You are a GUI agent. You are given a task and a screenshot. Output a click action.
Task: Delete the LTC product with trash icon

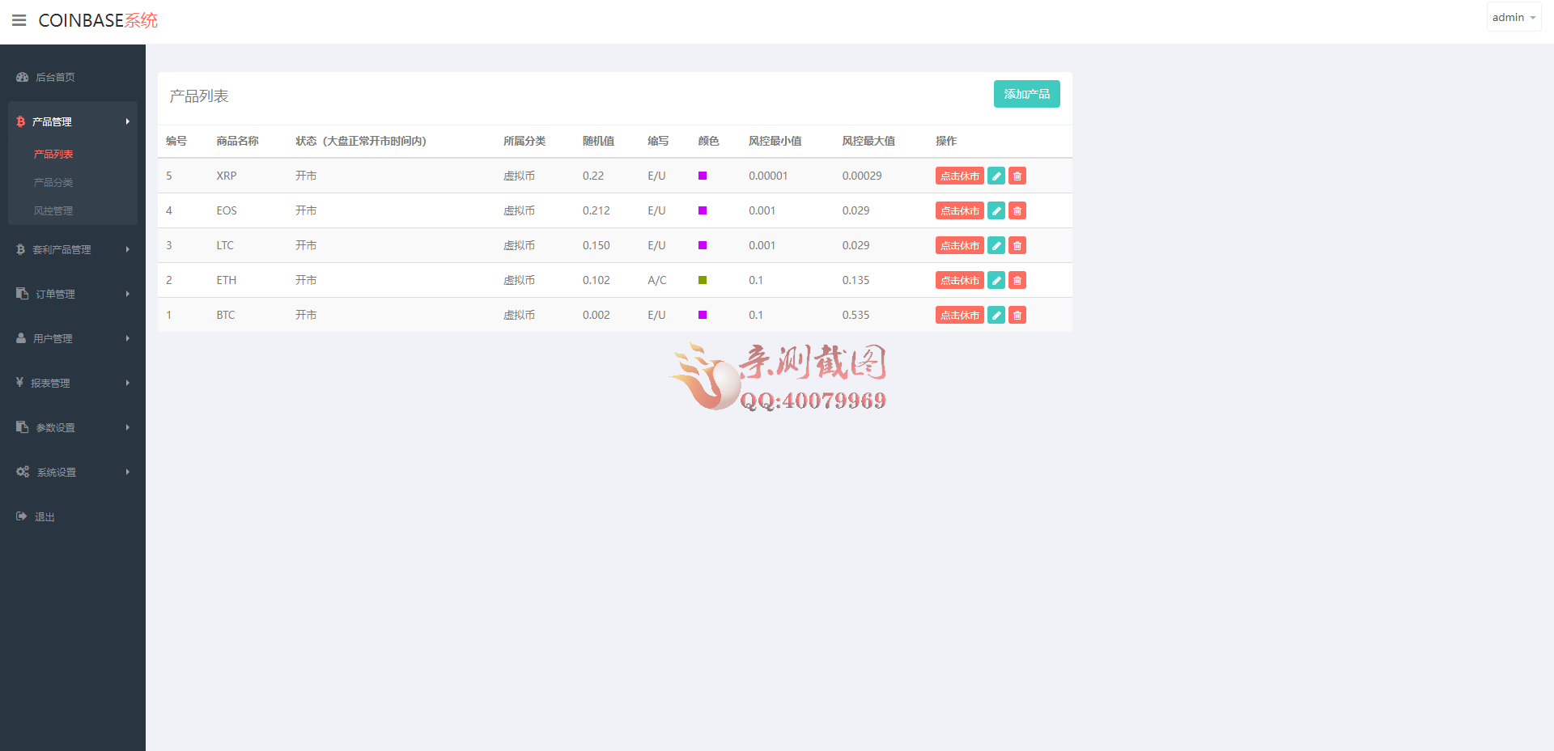(1017, 245)
